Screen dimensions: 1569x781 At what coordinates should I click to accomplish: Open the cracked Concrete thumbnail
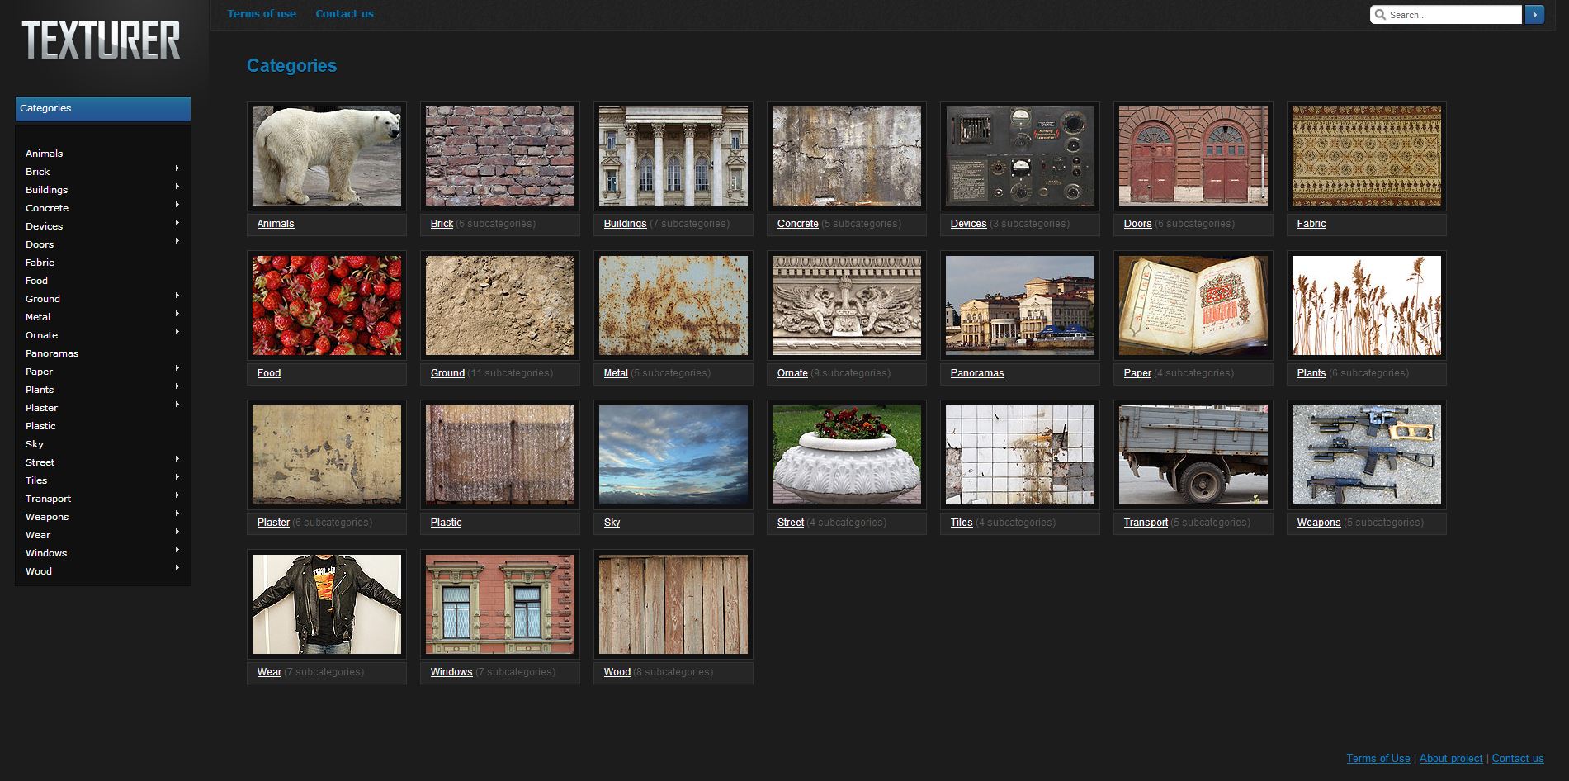click(x=847, y=156)
